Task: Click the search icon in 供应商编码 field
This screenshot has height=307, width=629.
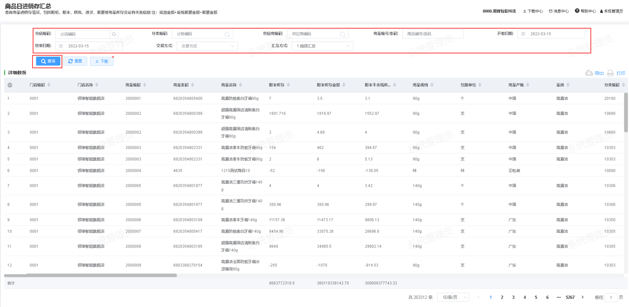Action: 342,34
